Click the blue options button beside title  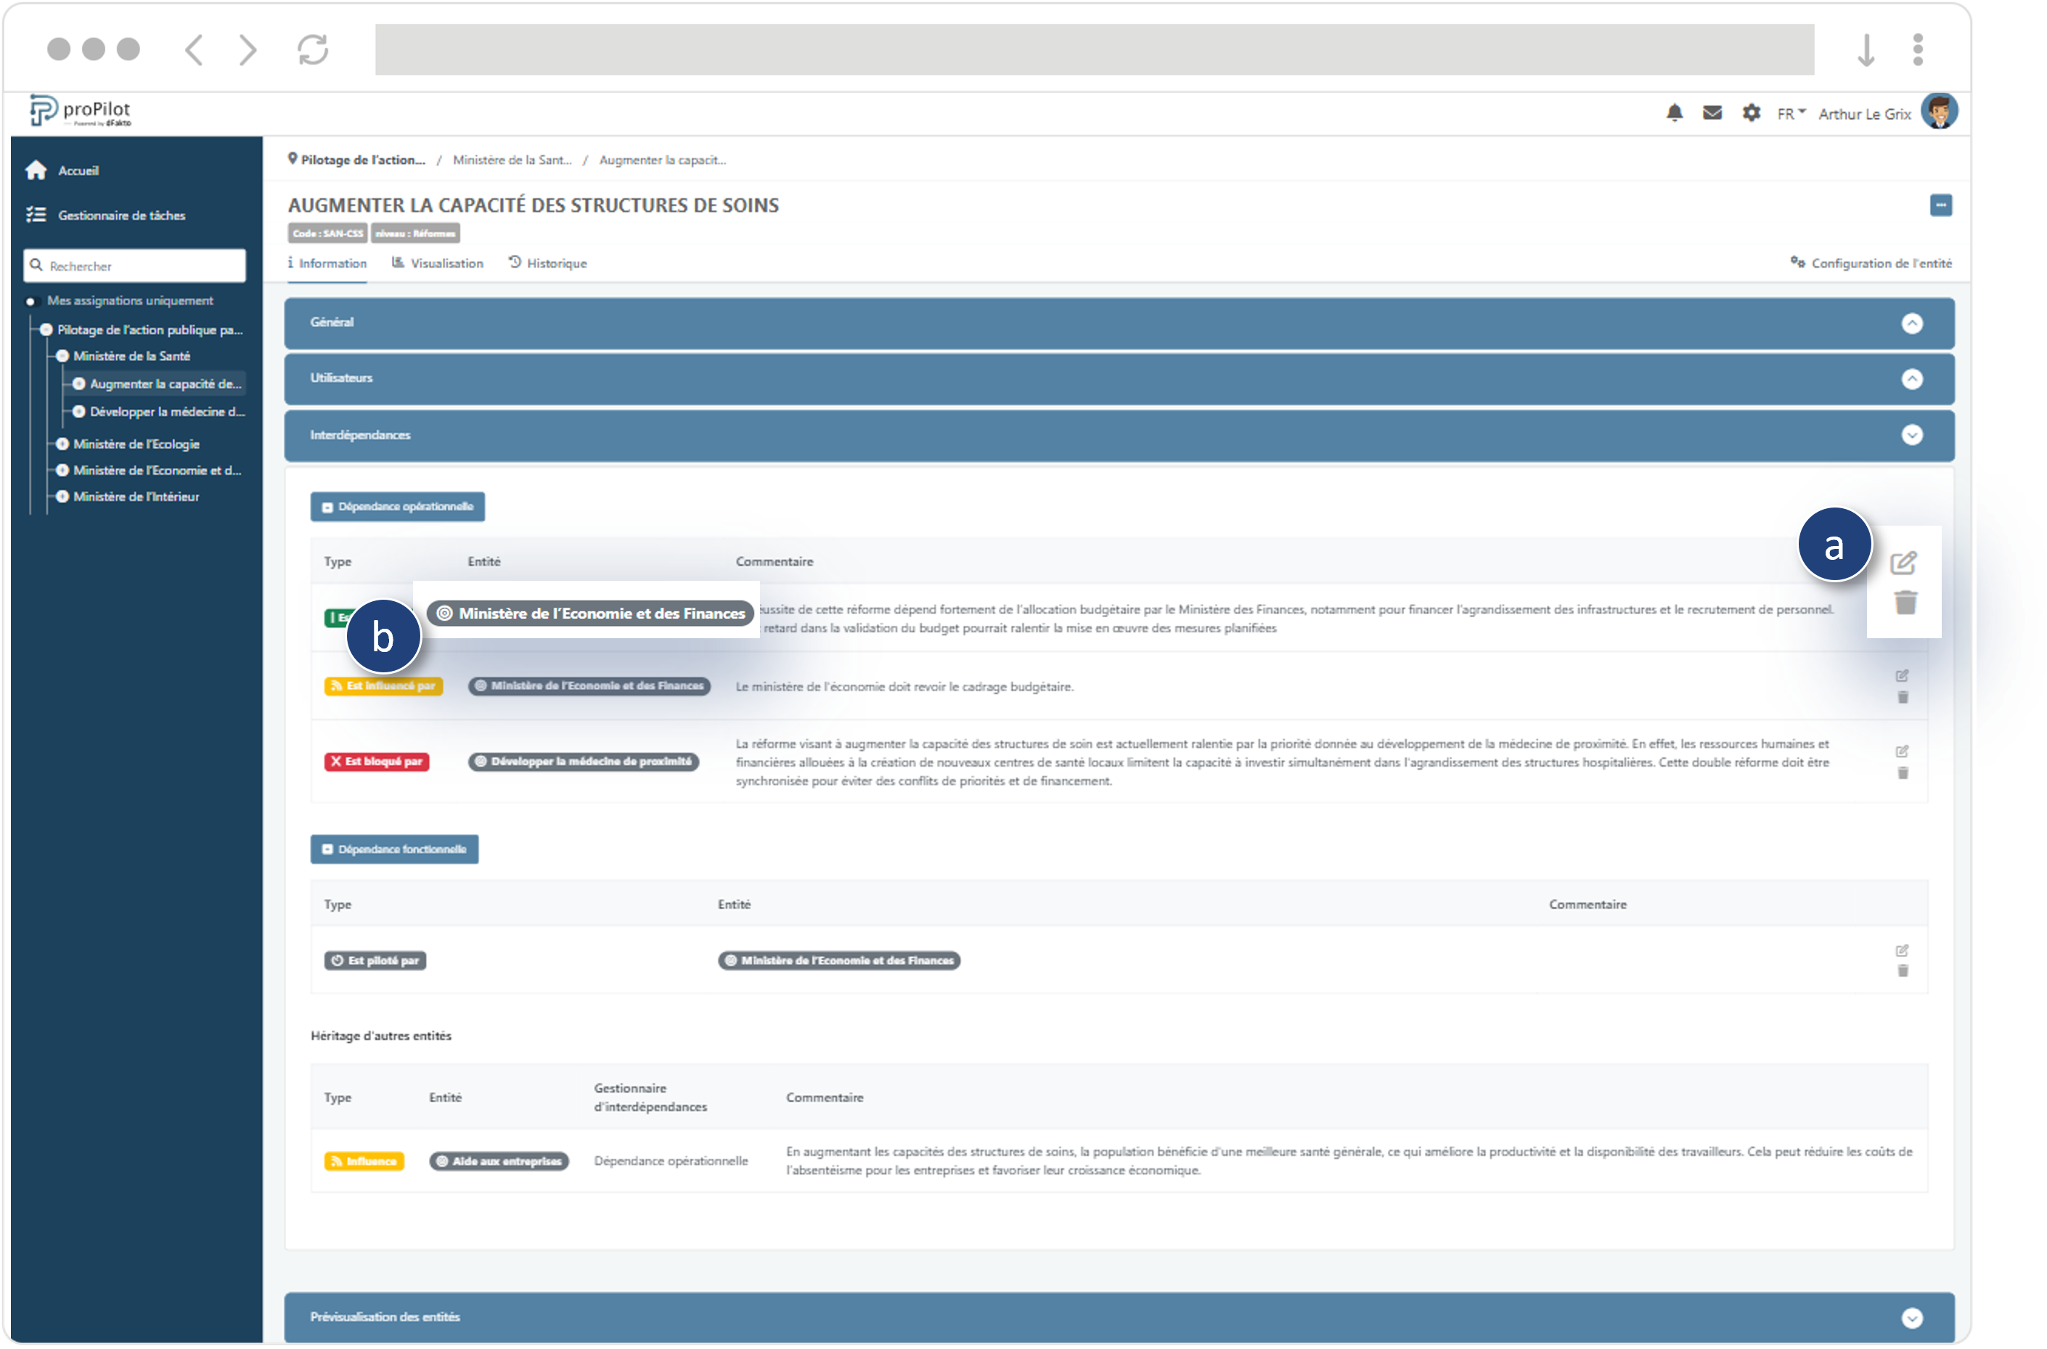coord(1940,205)
